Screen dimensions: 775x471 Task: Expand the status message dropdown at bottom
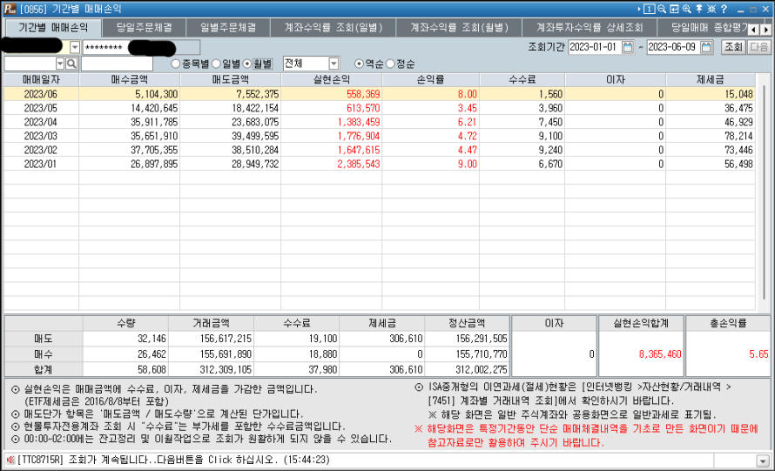[763, 461]
